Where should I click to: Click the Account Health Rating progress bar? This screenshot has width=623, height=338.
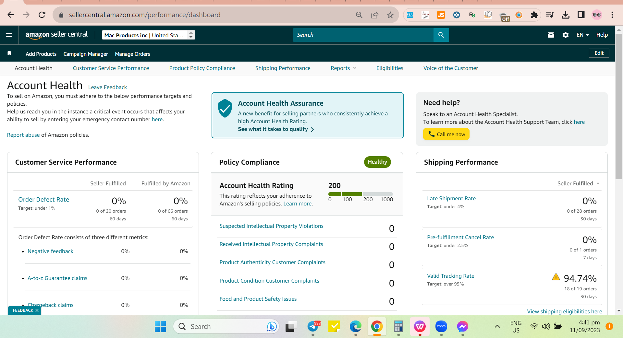pyautogui.click(x=360, y=194)
